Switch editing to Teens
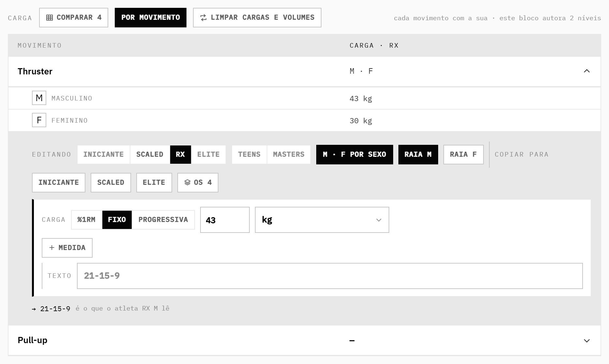 (x=249, y=155)
